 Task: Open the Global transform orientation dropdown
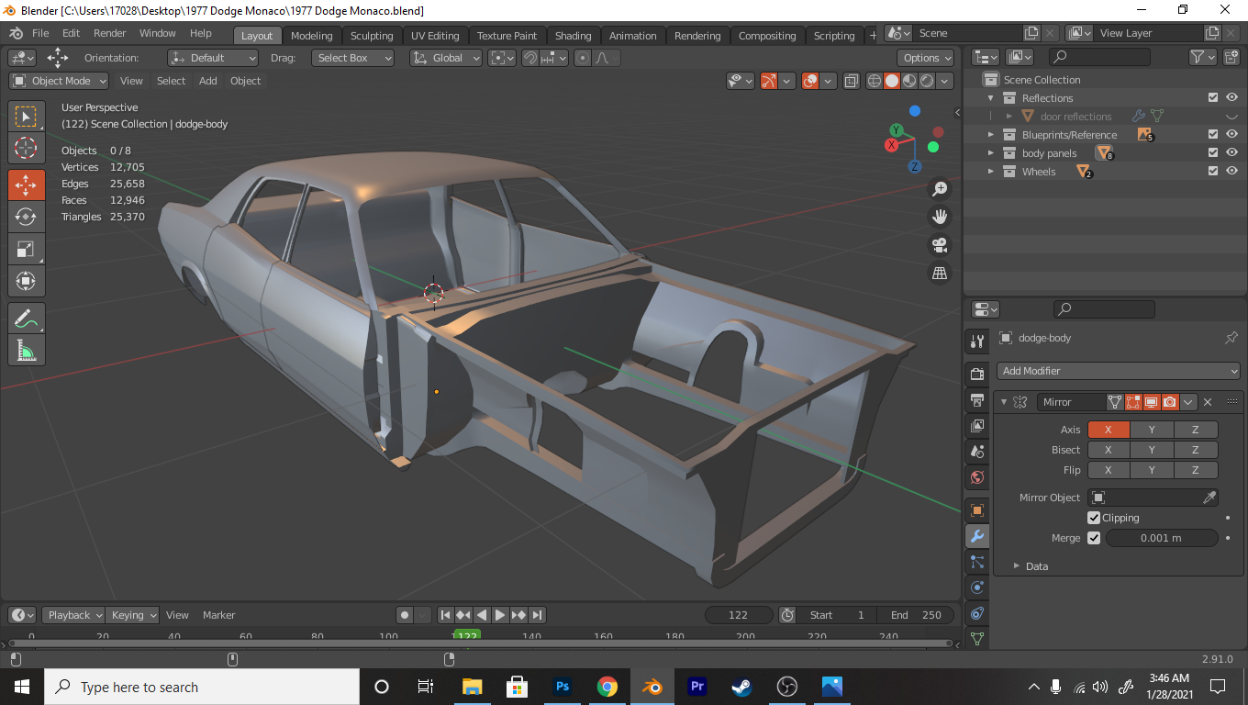[446, 58]
